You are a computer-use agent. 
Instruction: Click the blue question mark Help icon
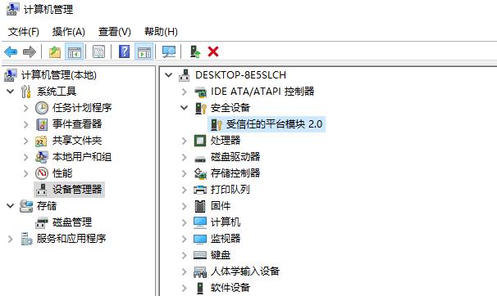pos(125,52)
